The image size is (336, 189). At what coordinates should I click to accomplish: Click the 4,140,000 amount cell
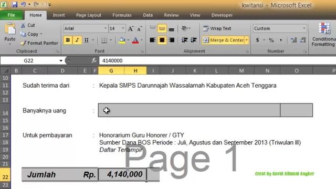(122, 174)
